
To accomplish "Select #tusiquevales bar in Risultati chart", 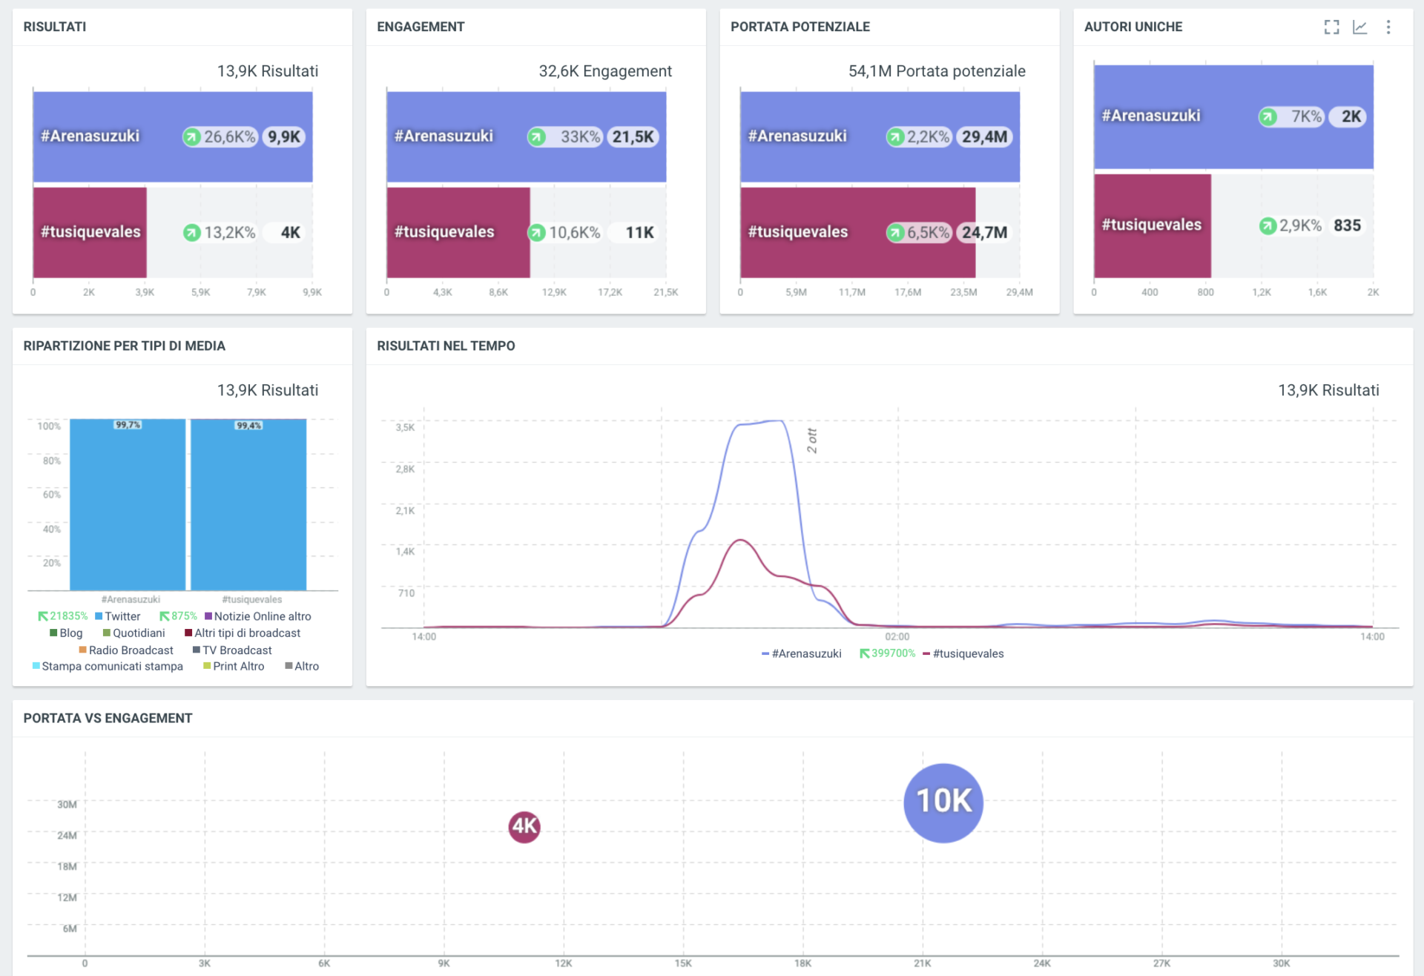I will coord(90,233).
